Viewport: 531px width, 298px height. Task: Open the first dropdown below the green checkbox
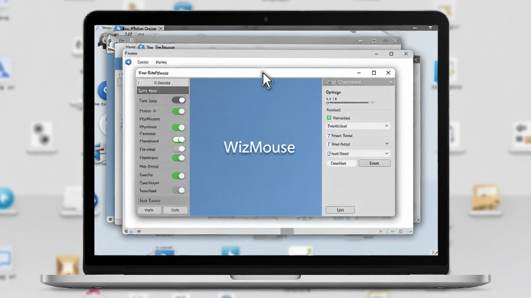click(x=358, y=126)
